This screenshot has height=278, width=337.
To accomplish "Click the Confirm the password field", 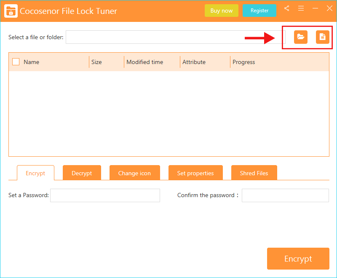I will pos(286,195).
